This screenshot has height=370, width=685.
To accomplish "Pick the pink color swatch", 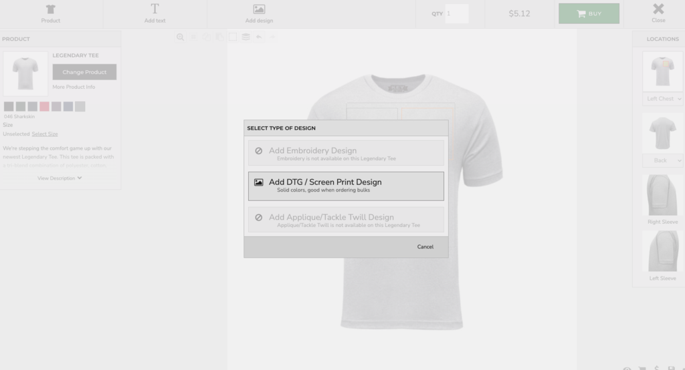I will click(x=44, y=106).
